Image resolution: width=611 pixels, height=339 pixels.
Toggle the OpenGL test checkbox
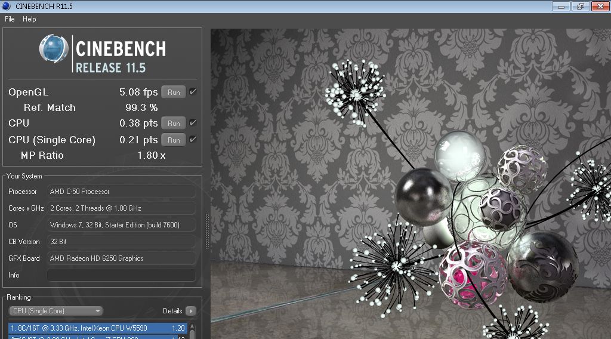[193, 92]
